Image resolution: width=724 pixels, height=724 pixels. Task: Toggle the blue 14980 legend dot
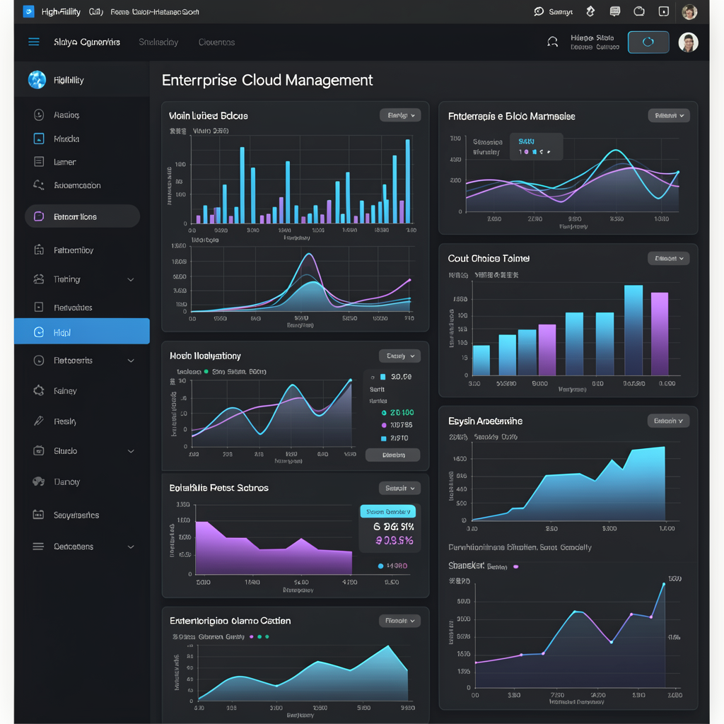click(x=380, y=566)
